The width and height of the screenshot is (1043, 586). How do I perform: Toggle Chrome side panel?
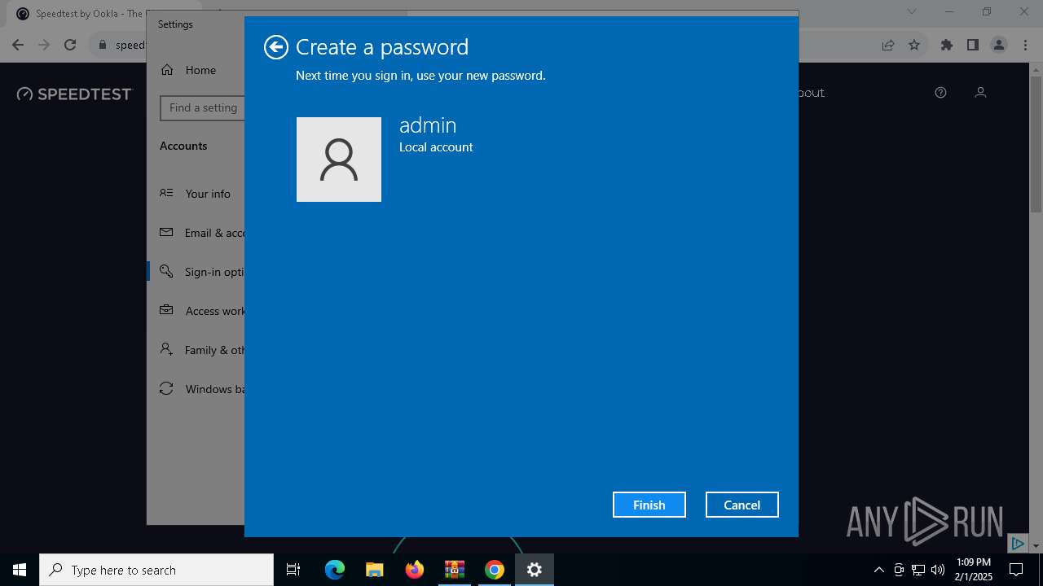973,46
